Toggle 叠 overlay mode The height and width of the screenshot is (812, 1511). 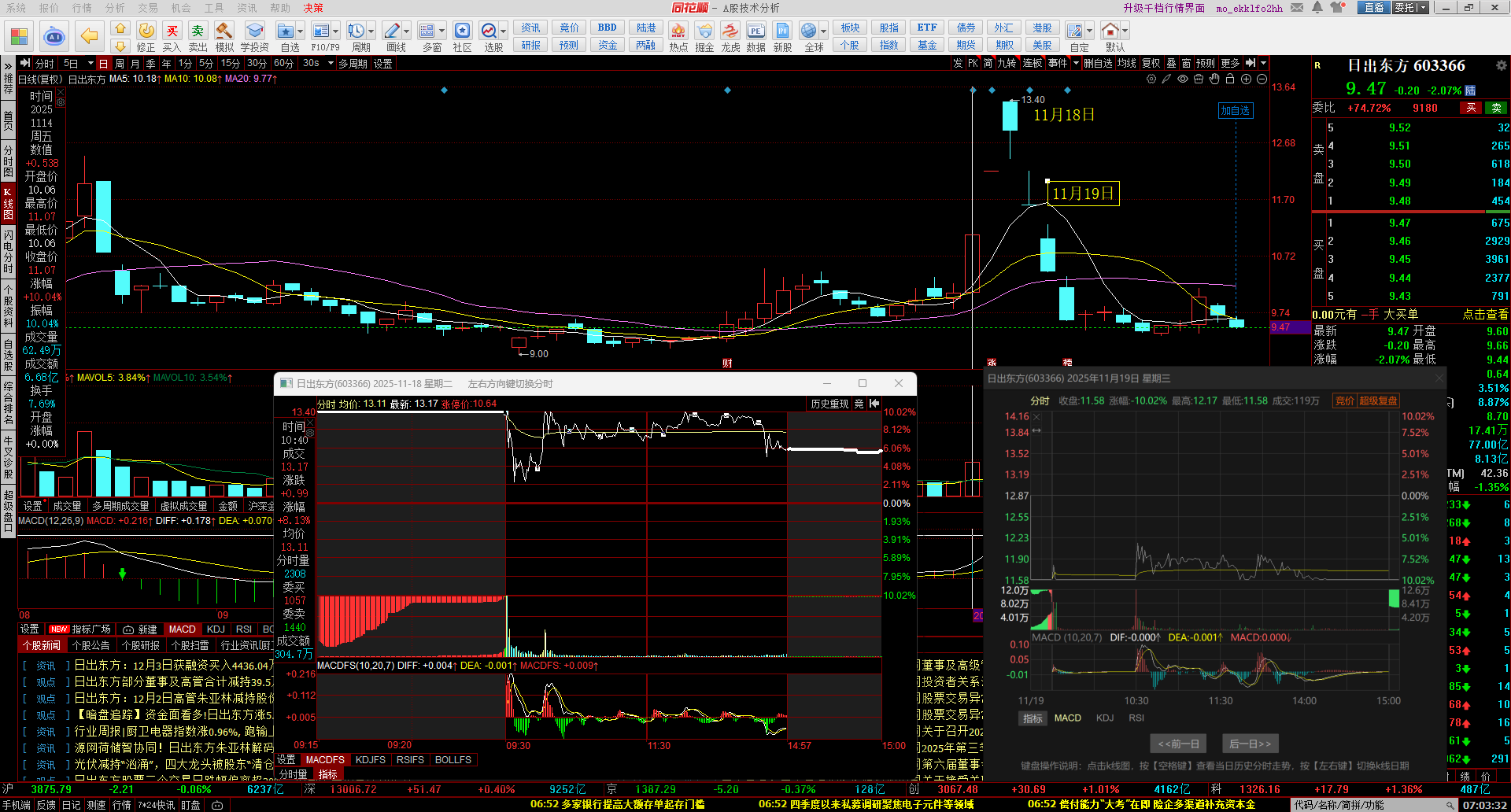(1171, 63)
